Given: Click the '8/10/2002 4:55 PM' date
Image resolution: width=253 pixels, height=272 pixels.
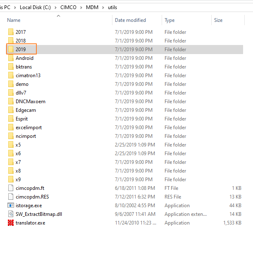Looking at the screenshot, I should (x=135, y=206).
